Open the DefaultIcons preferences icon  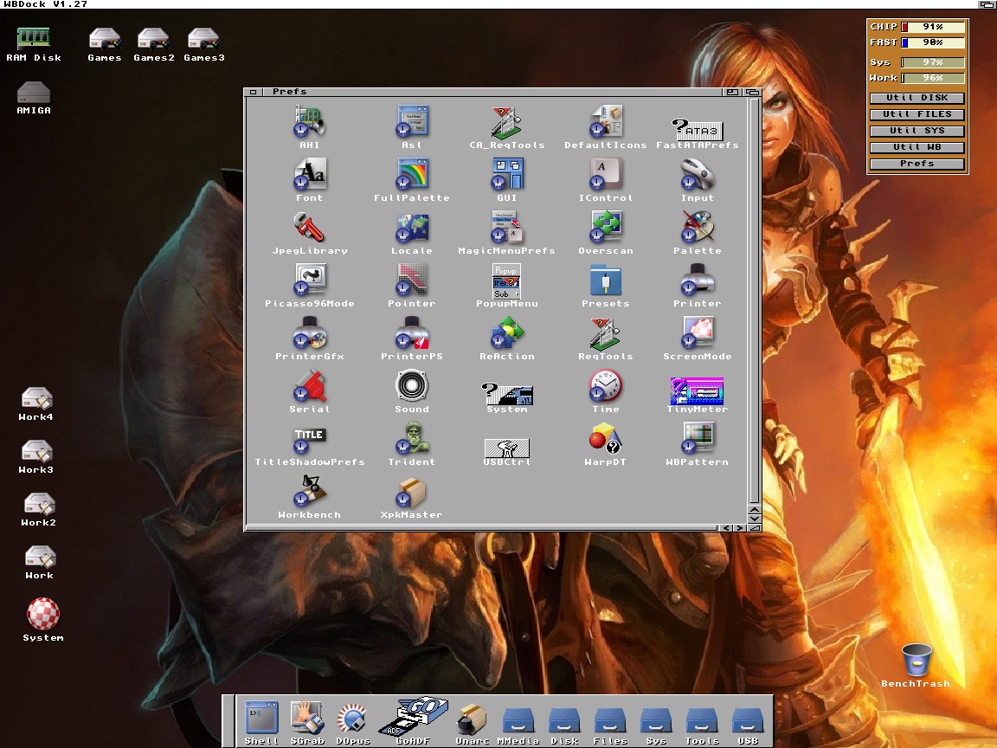point(605,122)
